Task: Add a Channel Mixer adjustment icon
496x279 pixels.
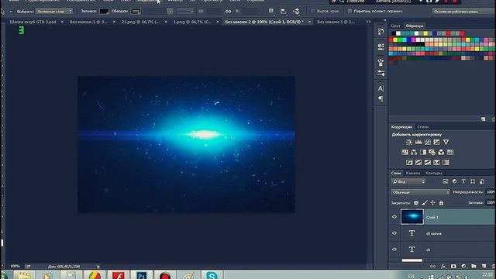Action: coord(441,152)
